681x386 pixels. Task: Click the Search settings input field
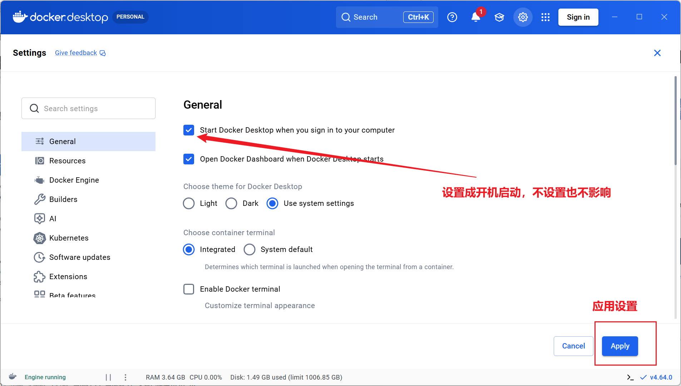(x=88, y=108)
